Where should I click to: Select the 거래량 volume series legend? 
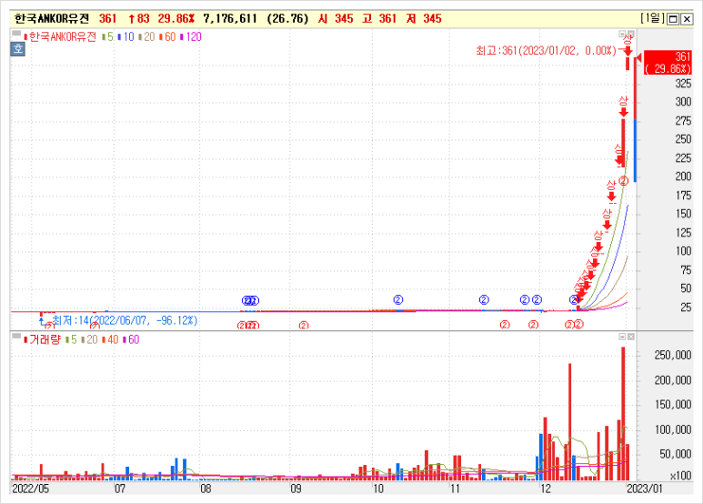[42, 339]
